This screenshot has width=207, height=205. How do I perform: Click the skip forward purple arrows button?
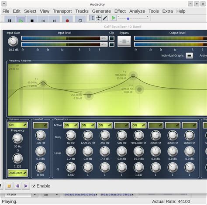pos(26,186)
